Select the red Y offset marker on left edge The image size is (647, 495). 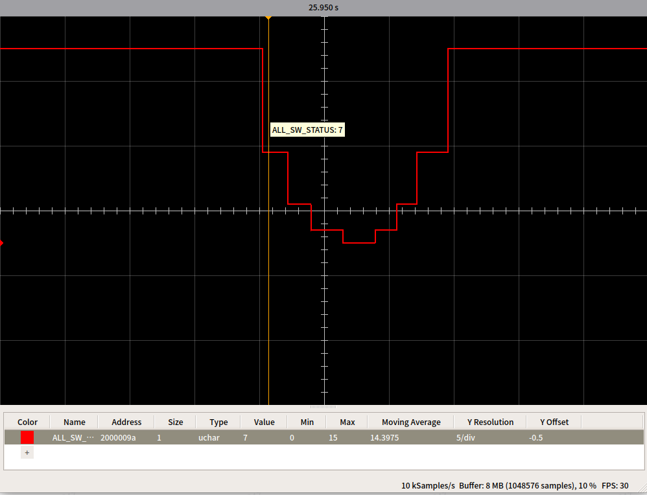(x=2, y=243)
